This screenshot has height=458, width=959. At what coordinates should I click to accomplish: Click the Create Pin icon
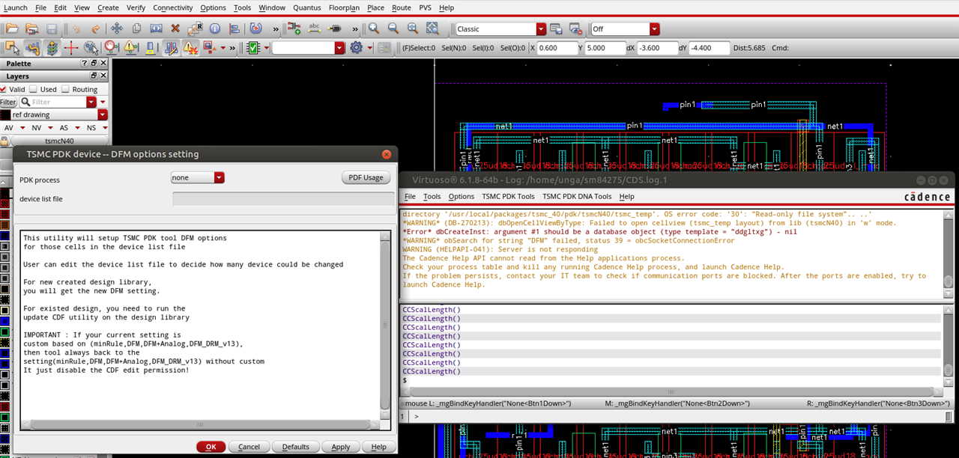335,28
